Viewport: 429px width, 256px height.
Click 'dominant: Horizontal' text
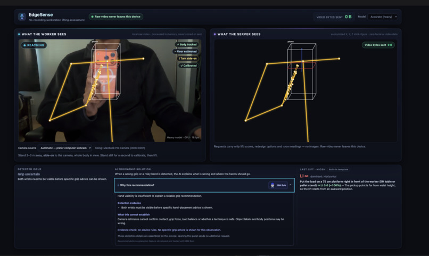pos(323,176)
